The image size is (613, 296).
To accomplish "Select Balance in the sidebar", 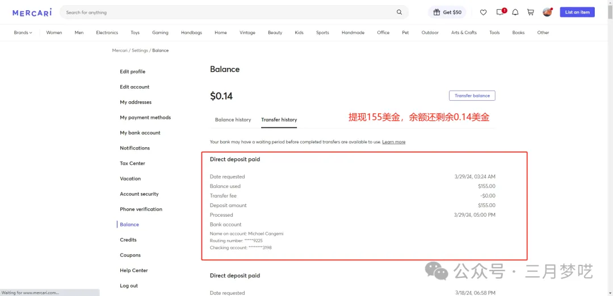I will pyautogui.click(x=129, y=225).
